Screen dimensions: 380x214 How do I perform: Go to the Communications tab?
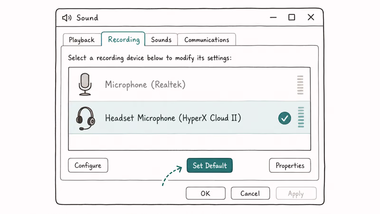[x=207, y=40]
